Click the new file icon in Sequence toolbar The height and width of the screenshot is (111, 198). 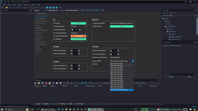click(x=35, y=83)
